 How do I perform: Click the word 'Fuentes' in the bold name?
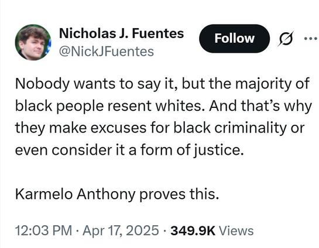click(158, 33)
